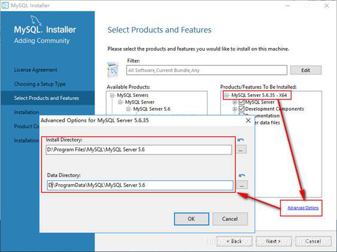Uncheck the MySQL Server feature checkbox
Viewport: 337px width, 252px height.
242,102
